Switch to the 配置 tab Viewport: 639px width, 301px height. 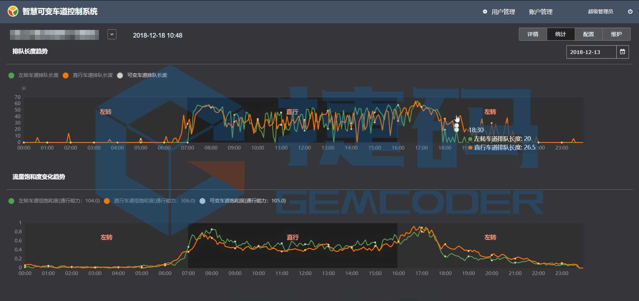(588, 34)
